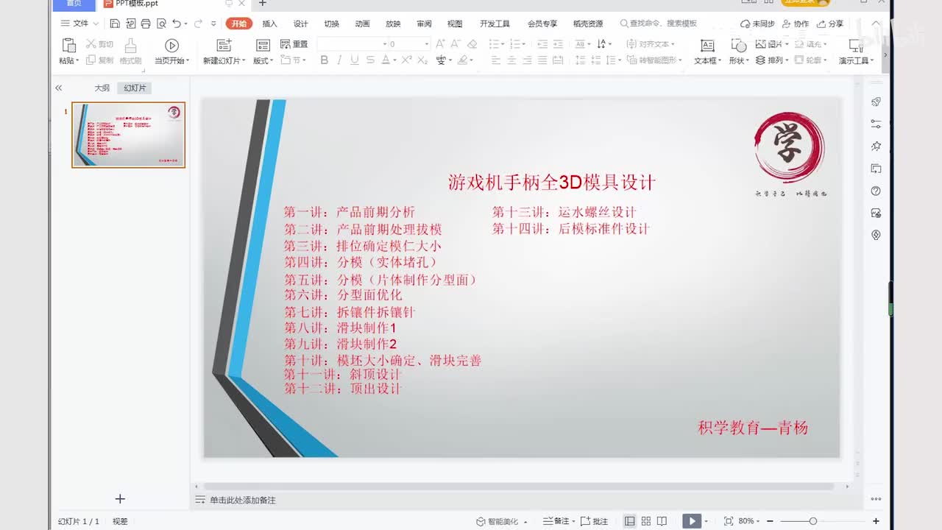
Task: Start slideshow with the status bar play button
Action: 692,521
